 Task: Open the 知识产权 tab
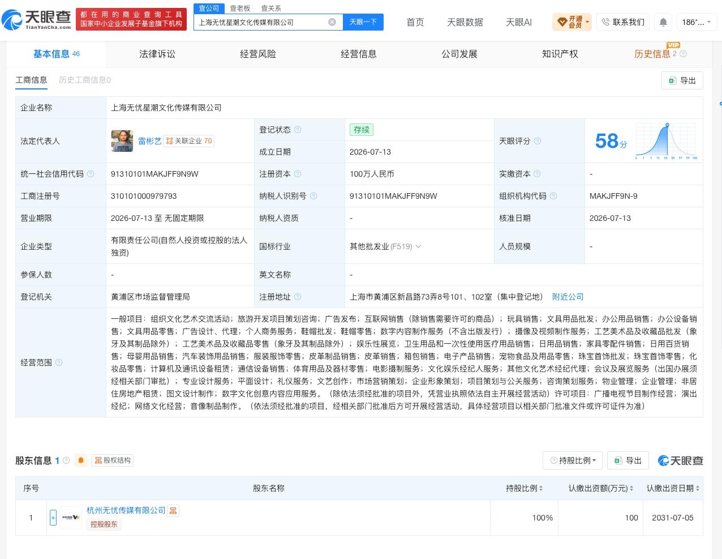coord(560,54)
